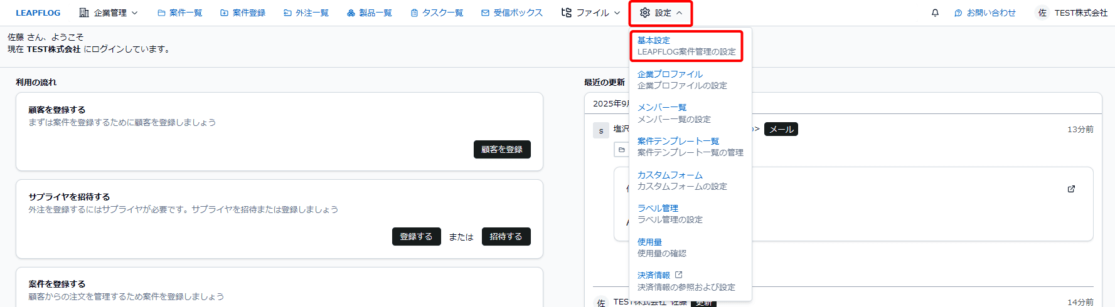
Task: Open 外注一覧 outsourcing list
Action: pyautogui.click(x=306, y=13)
